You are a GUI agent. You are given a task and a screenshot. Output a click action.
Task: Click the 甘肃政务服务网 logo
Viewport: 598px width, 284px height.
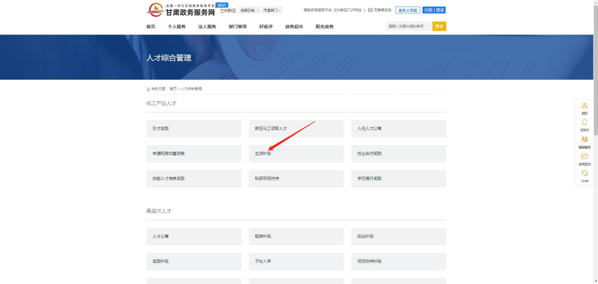pyautogui.click(x=181, y=10)
